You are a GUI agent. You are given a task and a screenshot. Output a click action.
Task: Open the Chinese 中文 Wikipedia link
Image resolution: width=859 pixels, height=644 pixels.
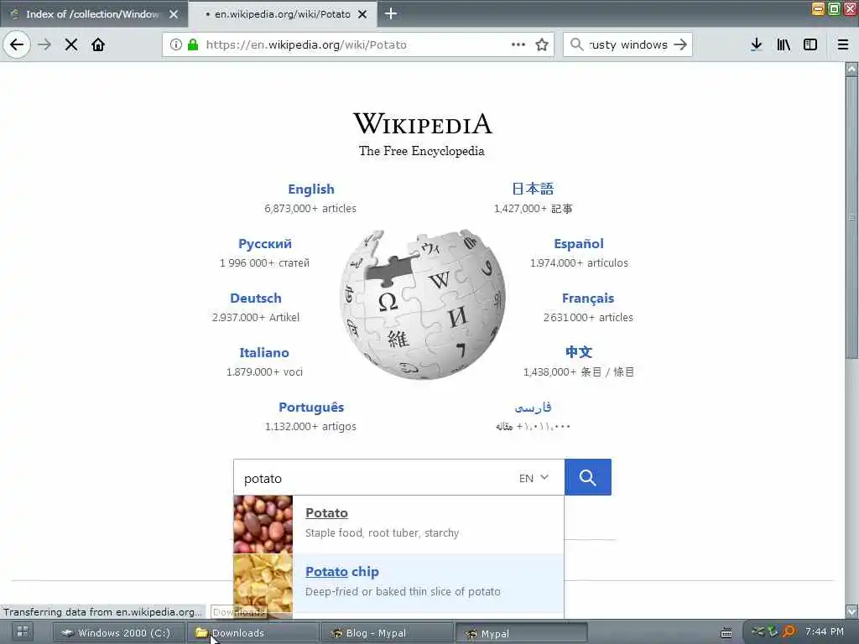[579, 352]
